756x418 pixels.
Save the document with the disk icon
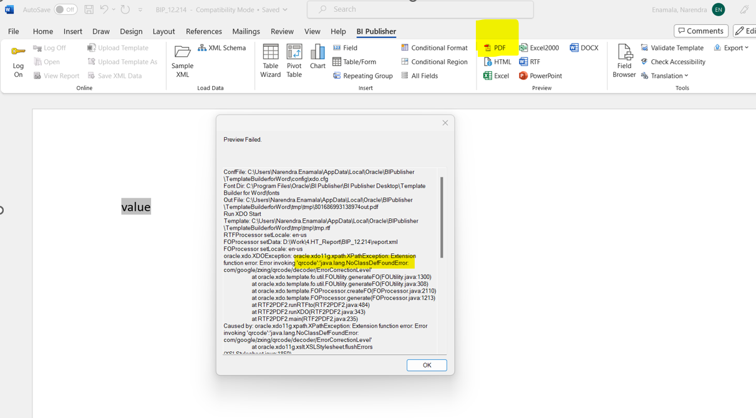point(89,9)
